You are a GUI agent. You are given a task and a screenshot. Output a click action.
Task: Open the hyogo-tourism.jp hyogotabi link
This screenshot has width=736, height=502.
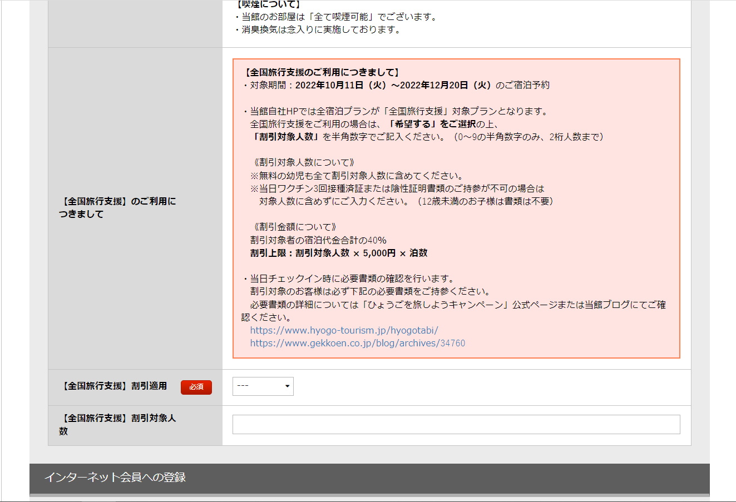pyautogui.click(x=344, y=330)
